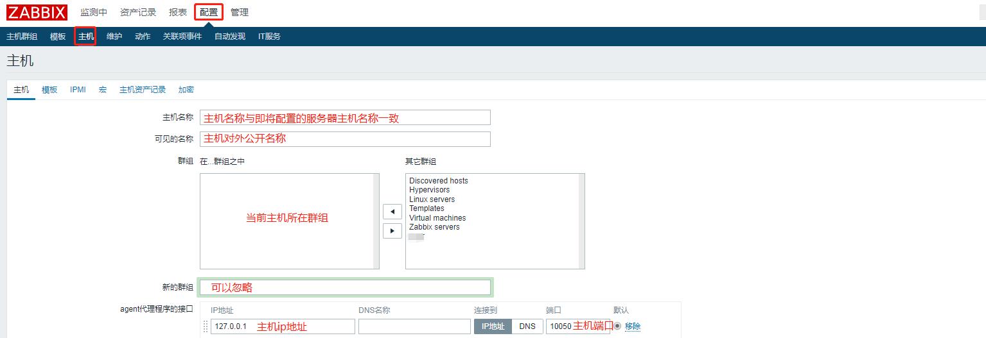Move selected group left with arrow button
Viewport: 986px width, 338px height.
pyautogui.click(x=392, y=212)
